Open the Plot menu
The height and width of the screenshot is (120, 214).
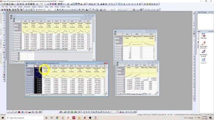click(15, 7)
